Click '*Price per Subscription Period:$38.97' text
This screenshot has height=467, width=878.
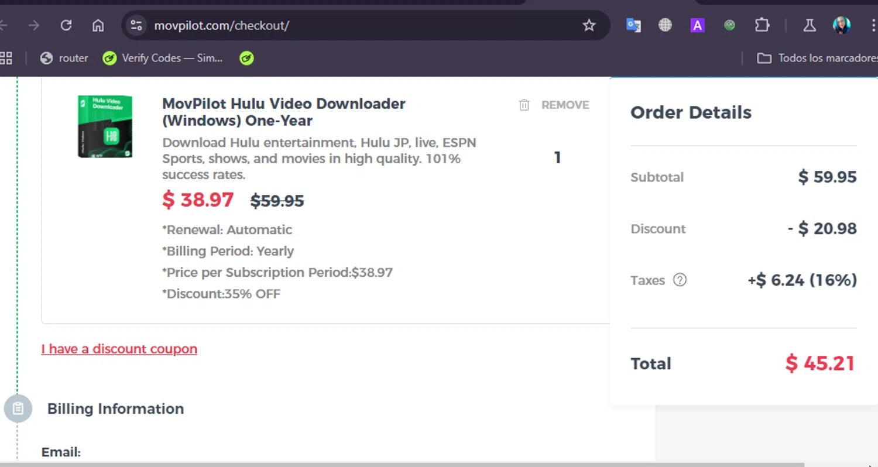[x=277, y=273]
